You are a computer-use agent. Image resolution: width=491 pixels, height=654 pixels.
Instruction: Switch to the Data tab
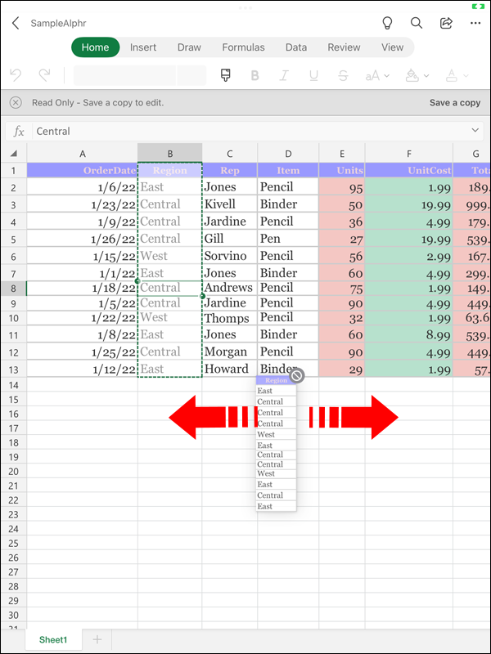[296, 47]
